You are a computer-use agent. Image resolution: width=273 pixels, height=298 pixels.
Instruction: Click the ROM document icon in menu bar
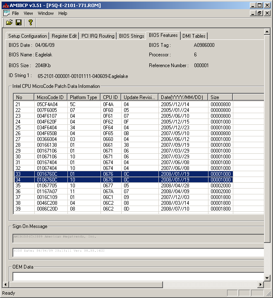pos(7,13)
